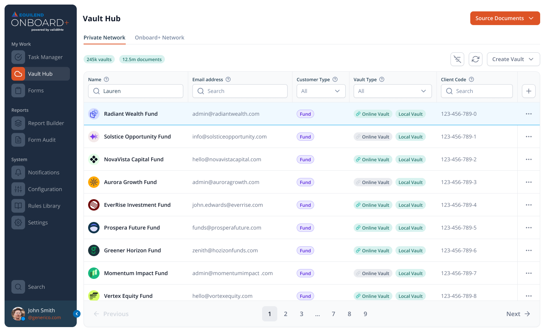Click the refresh icon button
Screen dimensions: 547x332
476,59
